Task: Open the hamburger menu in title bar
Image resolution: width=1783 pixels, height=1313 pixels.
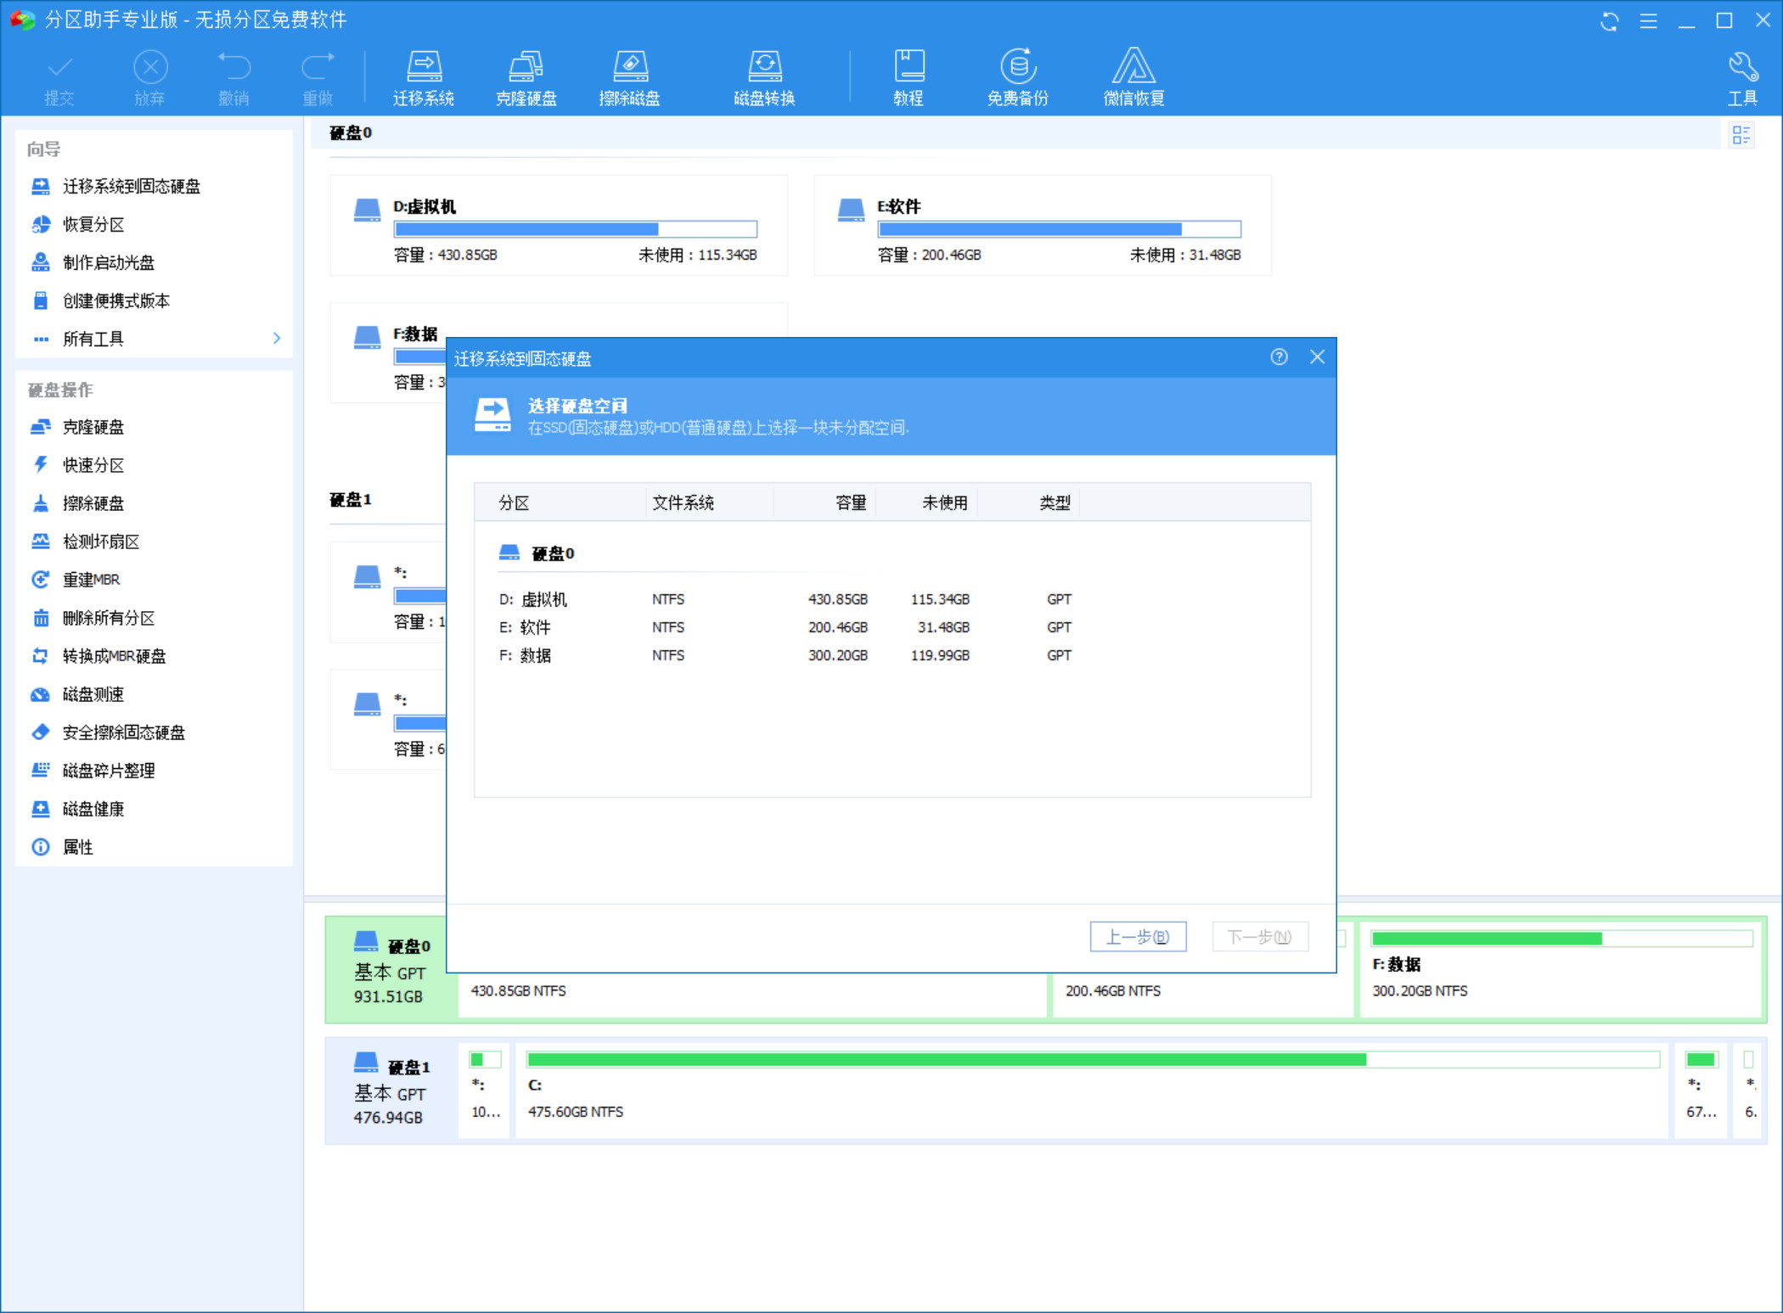Action: click(1648, 21)
